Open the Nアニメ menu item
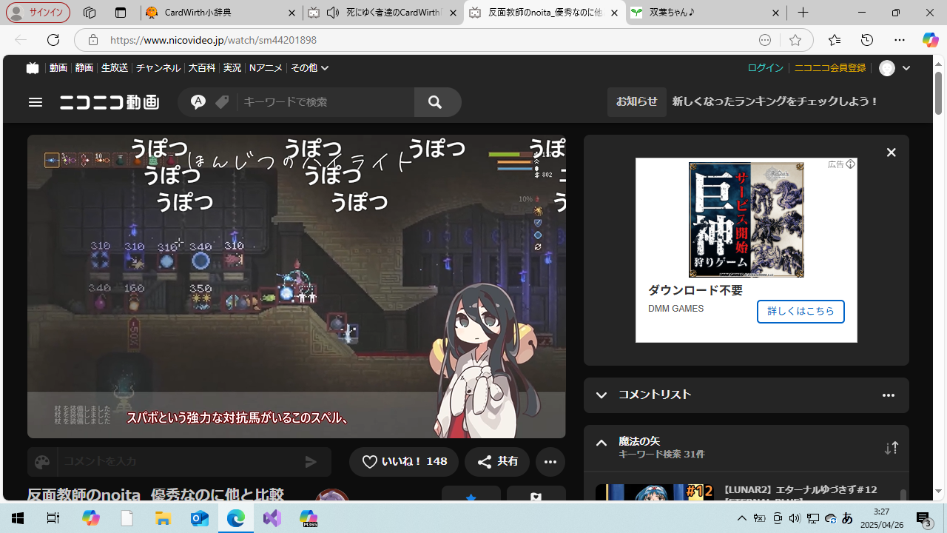Image resolution: width=947 pixels, height=533 pixels. (x=266, y=67)
